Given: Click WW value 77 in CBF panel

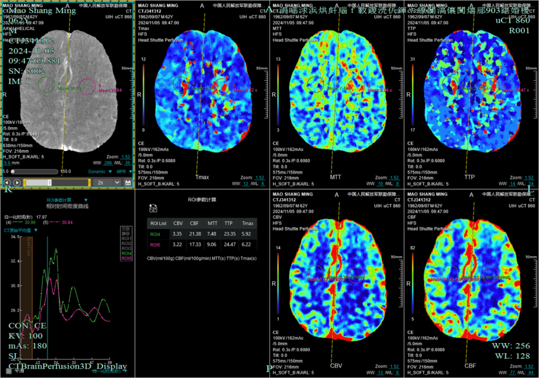Looking at the screenshot, I should coord(513,373).
